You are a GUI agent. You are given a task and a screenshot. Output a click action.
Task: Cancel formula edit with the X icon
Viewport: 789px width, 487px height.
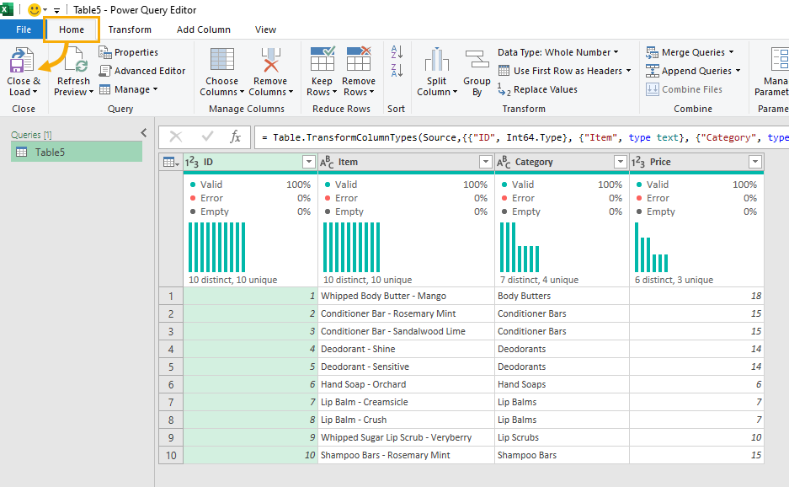tap(176, 136)
